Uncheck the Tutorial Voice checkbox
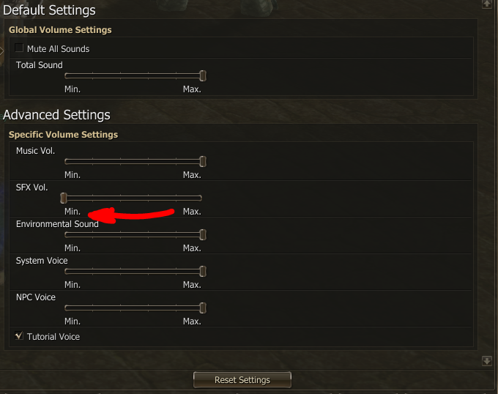Viewport: 498px width, 394px height. pos(19,335)
